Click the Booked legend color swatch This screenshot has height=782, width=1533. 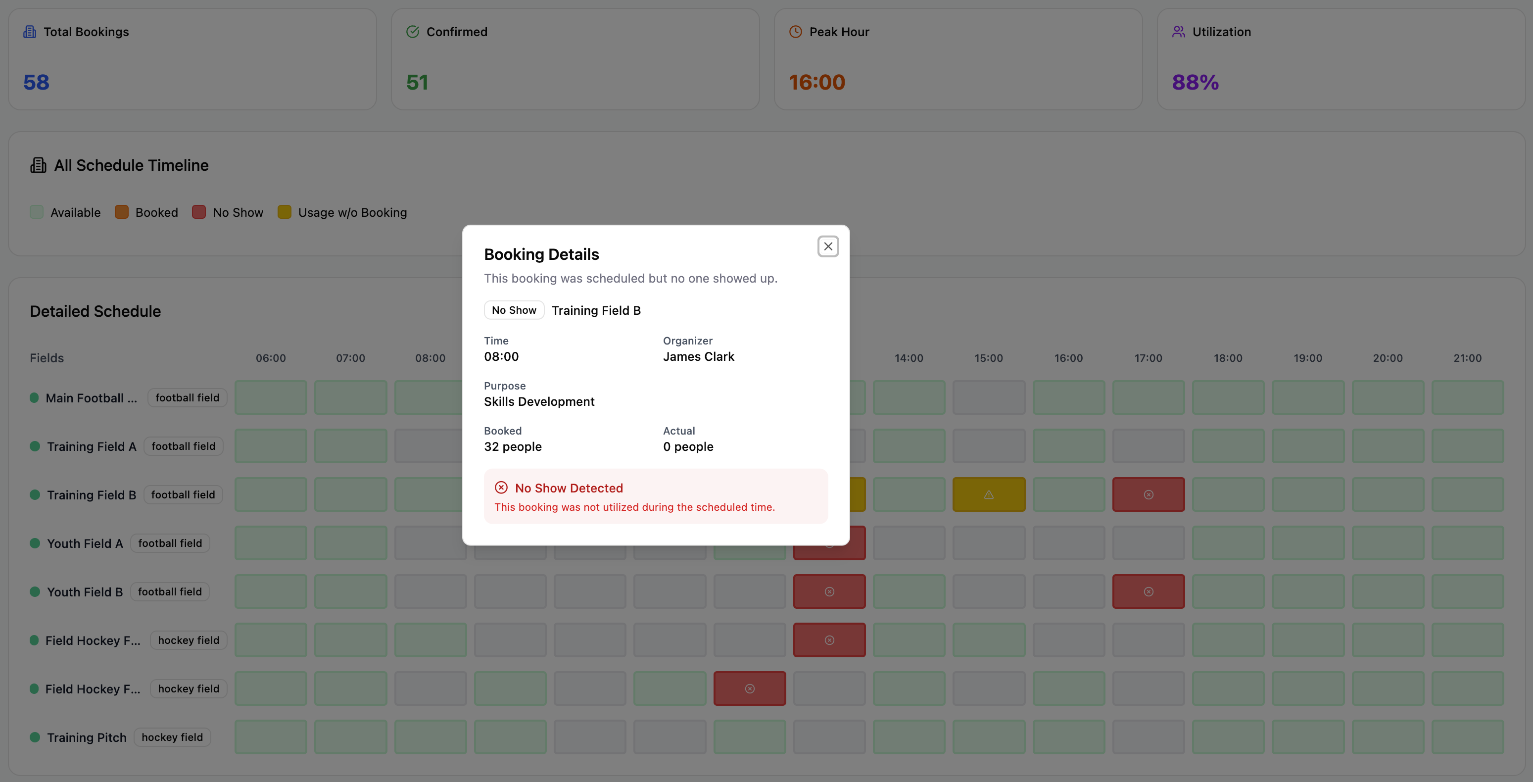(121, 212)
